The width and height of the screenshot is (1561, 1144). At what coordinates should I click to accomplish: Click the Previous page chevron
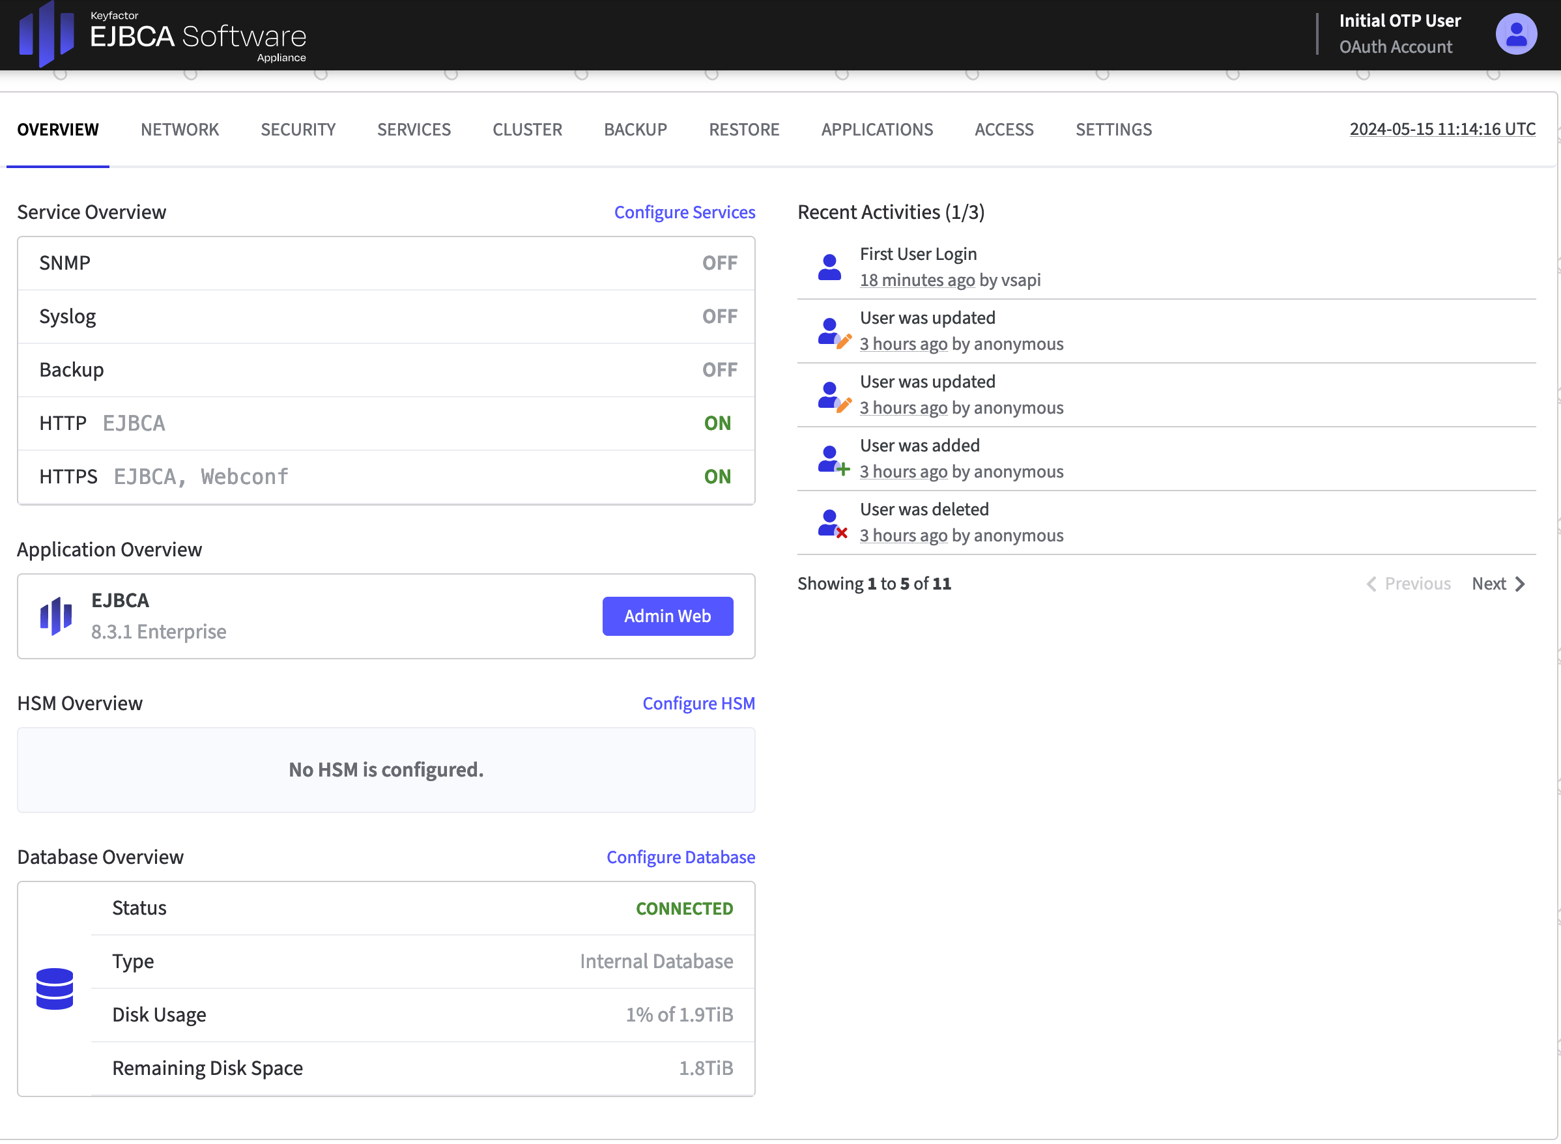[1371, 584]
